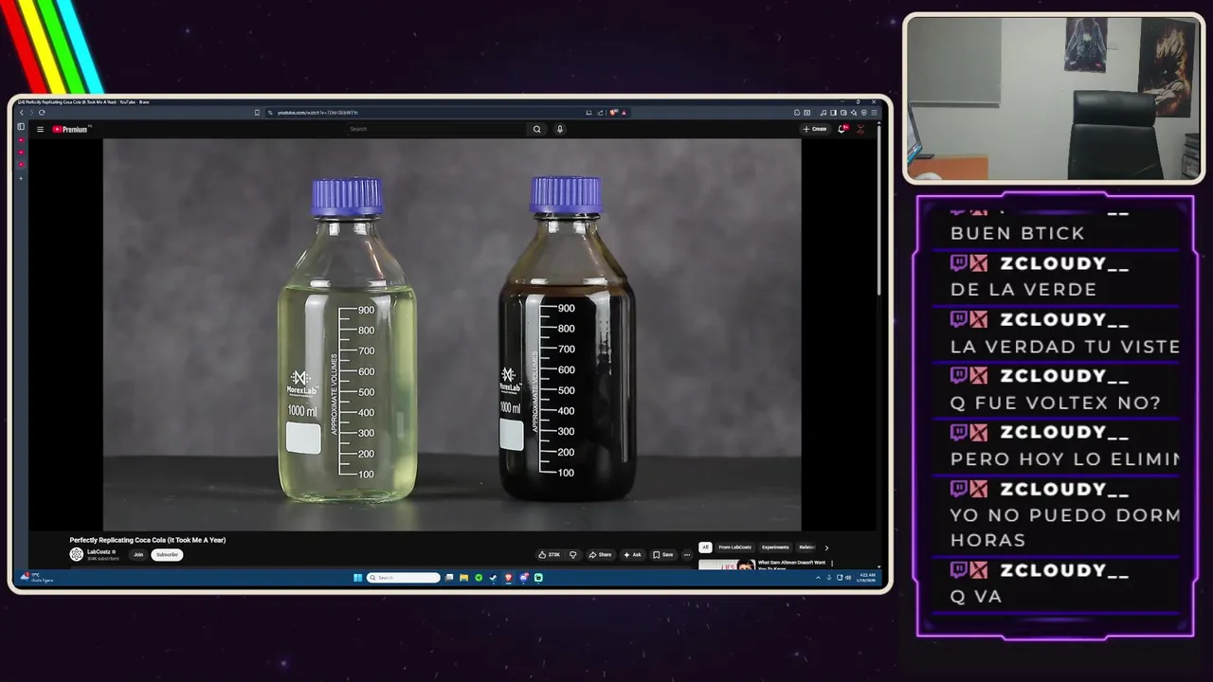Image resolution: width=1213 pixels, height=682 pixels.
Task: Click the Leo AI sparkle icon
Action: pyautogui.click(x=854, y=113)
